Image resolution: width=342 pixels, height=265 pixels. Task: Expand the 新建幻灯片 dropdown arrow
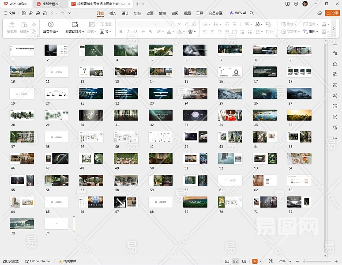pos(83,32)
